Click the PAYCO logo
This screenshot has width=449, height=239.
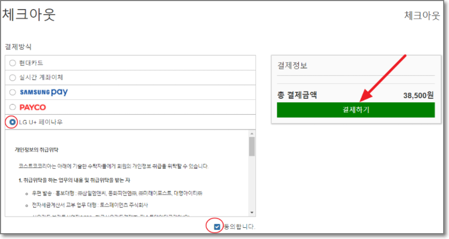pos(33,107)
